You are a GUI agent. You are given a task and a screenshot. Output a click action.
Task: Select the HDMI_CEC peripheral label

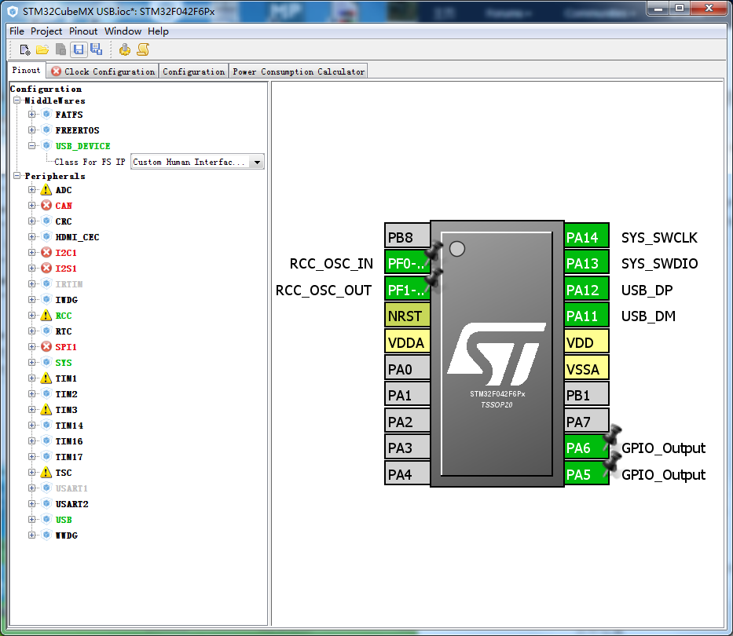pos(77,237)
